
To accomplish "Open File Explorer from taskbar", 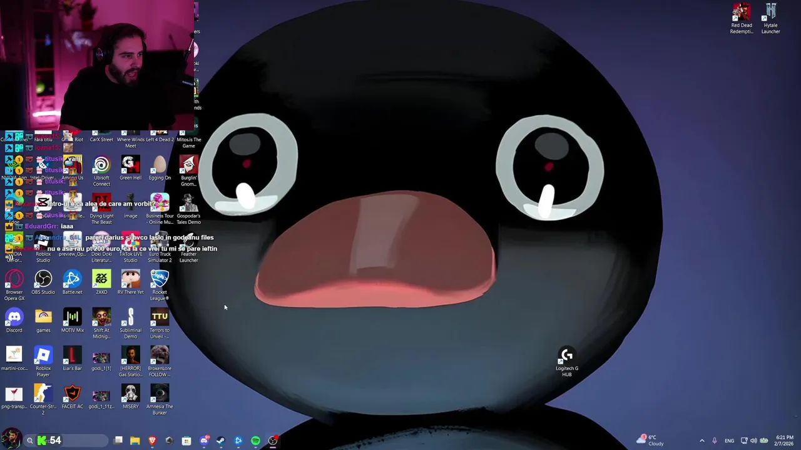I will (x=135, y=441).
